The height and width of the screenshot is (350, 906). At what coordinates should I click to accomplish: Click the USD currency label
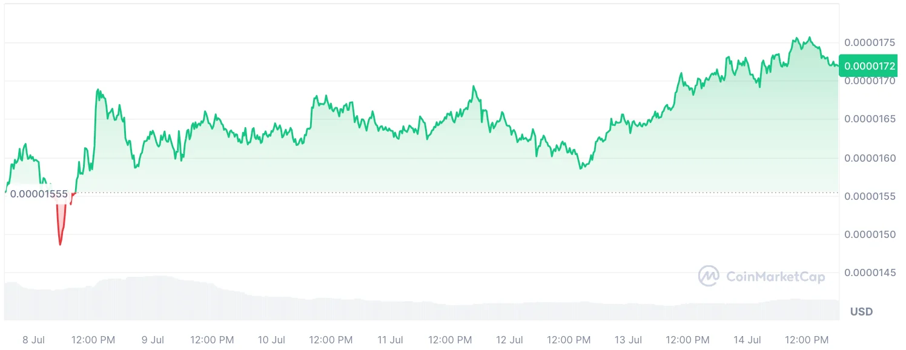pyautogui.click(x=861, y=312)
